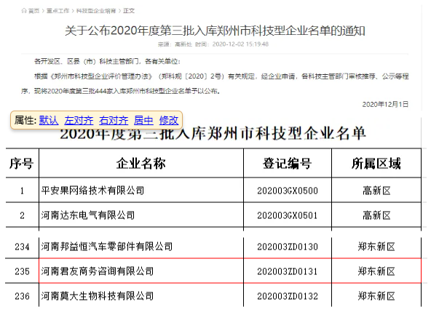Click the 正文 breadcrumb item
This screenshot has height=315, width=431.
click(129, 11)
